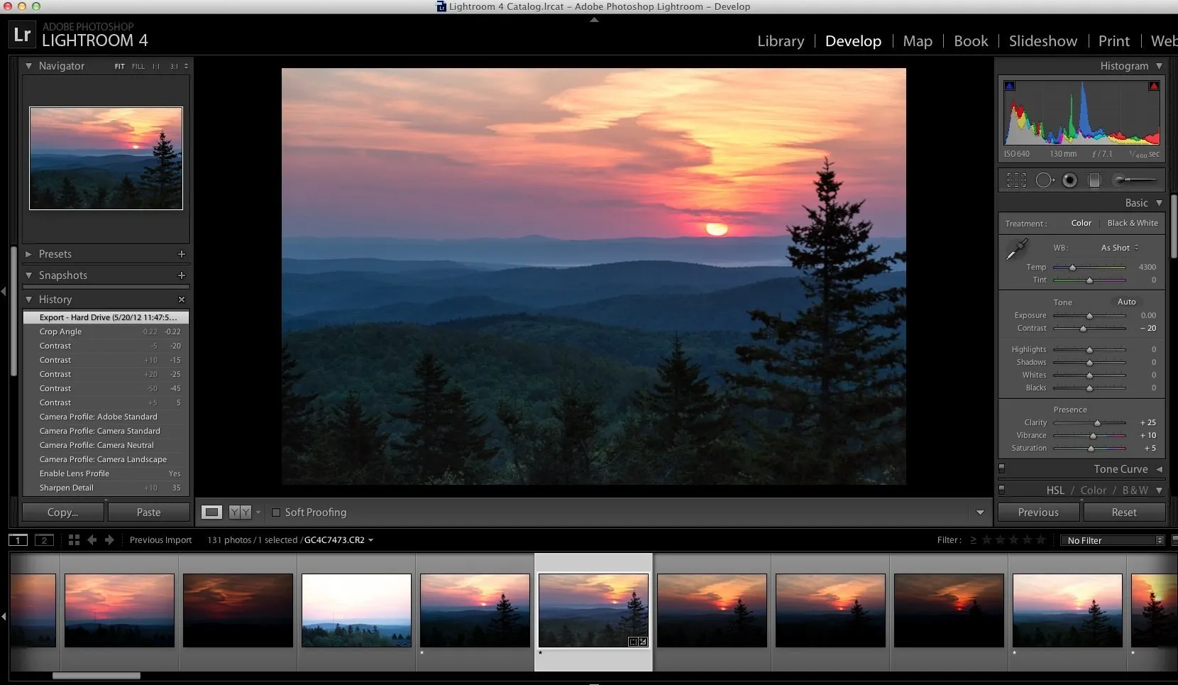Screen dimensions: 1178x685
Task: Enable Soft Proofing
Action: tap(277, 512)
